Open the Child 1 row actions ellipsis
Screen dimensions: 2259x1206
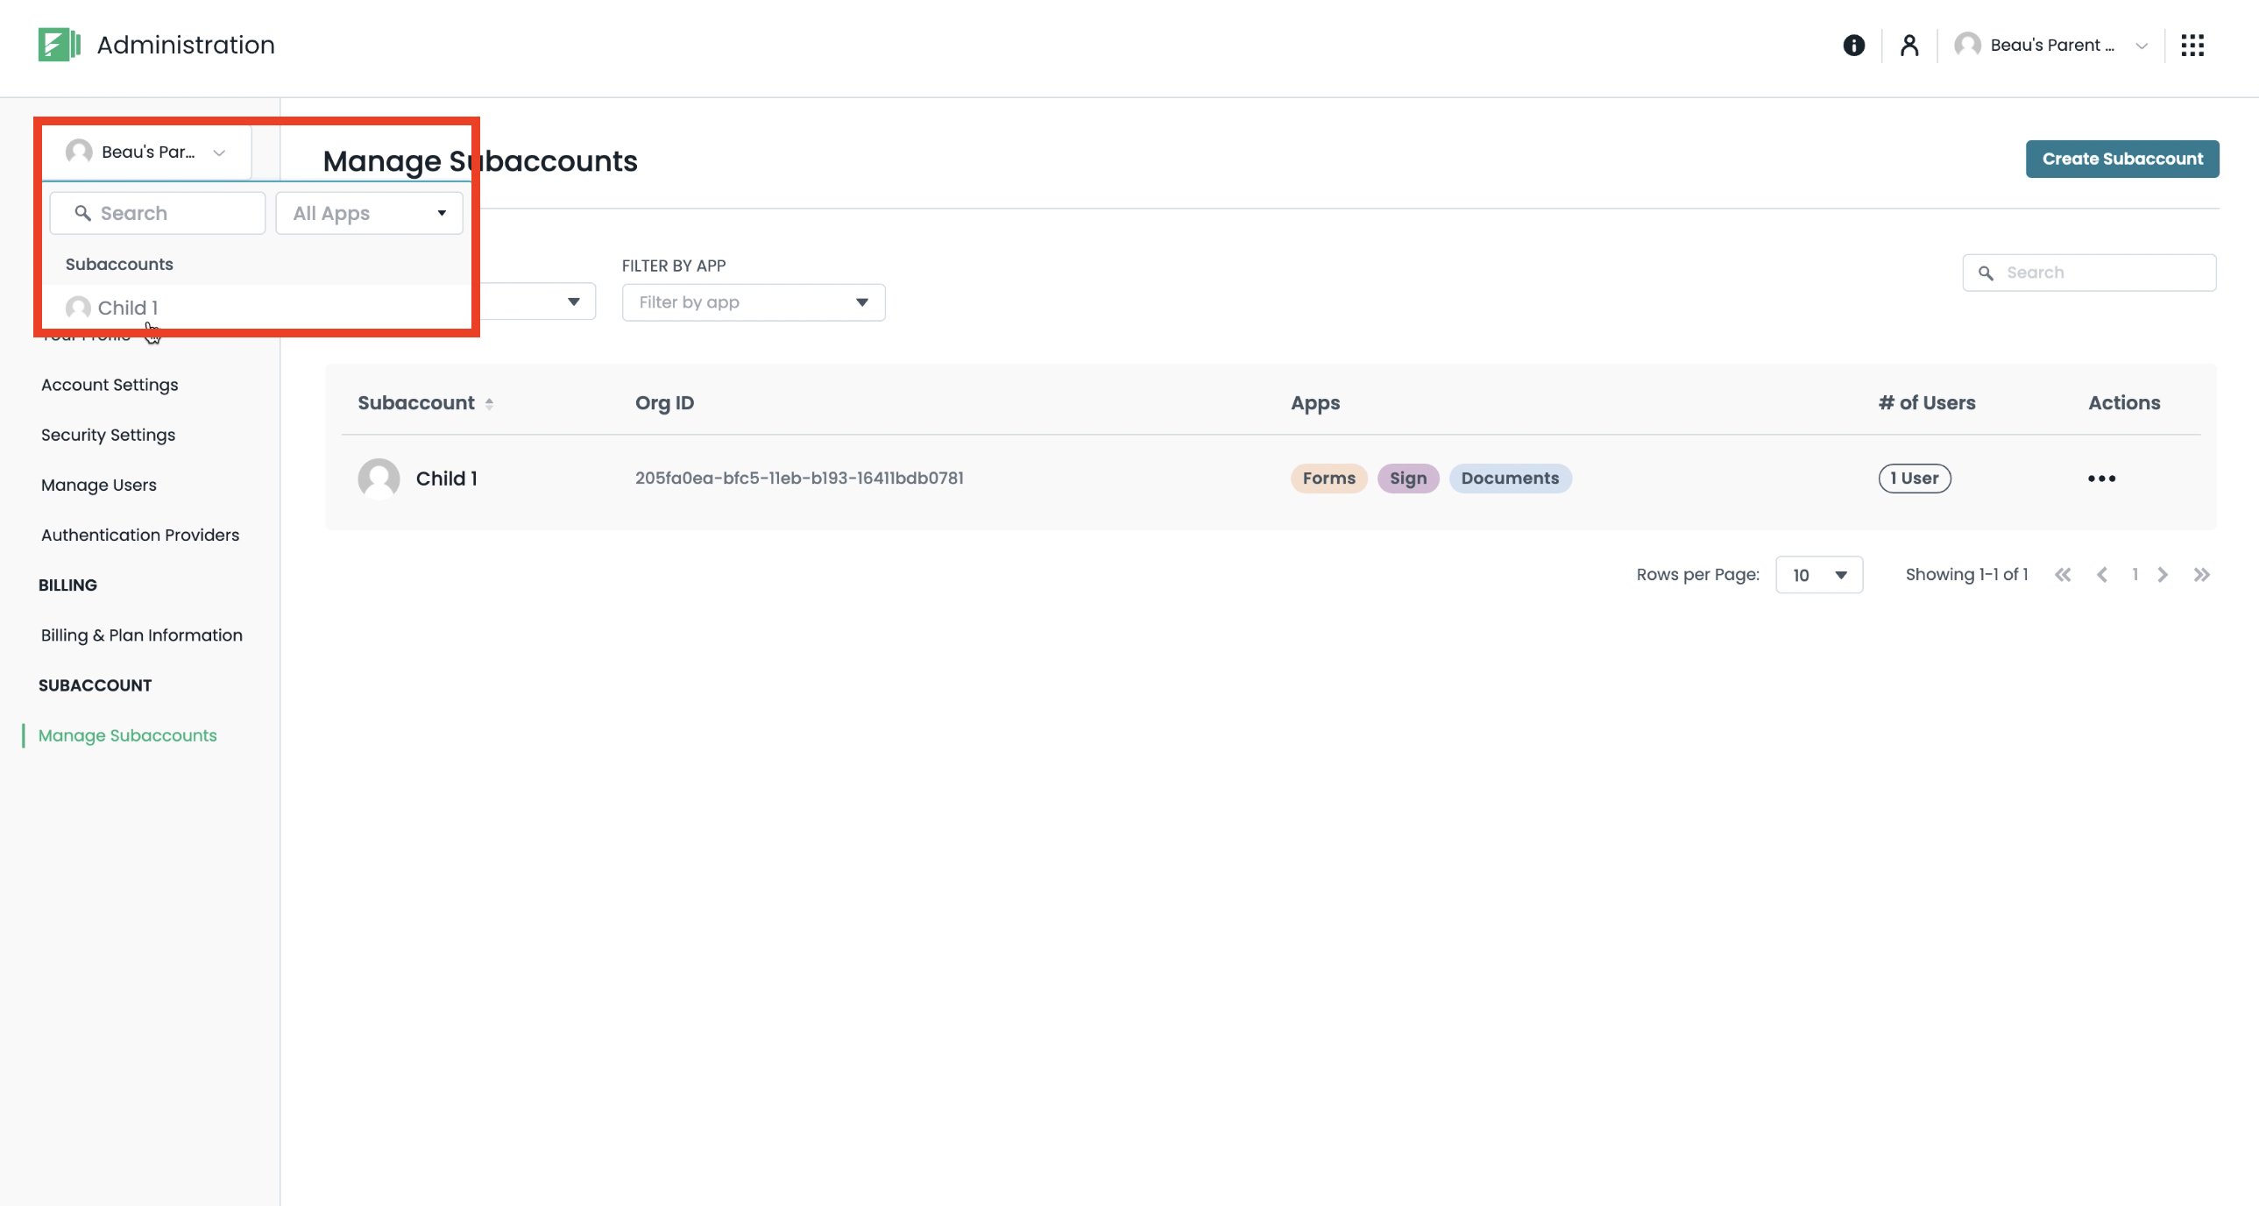click(2101, 478)
